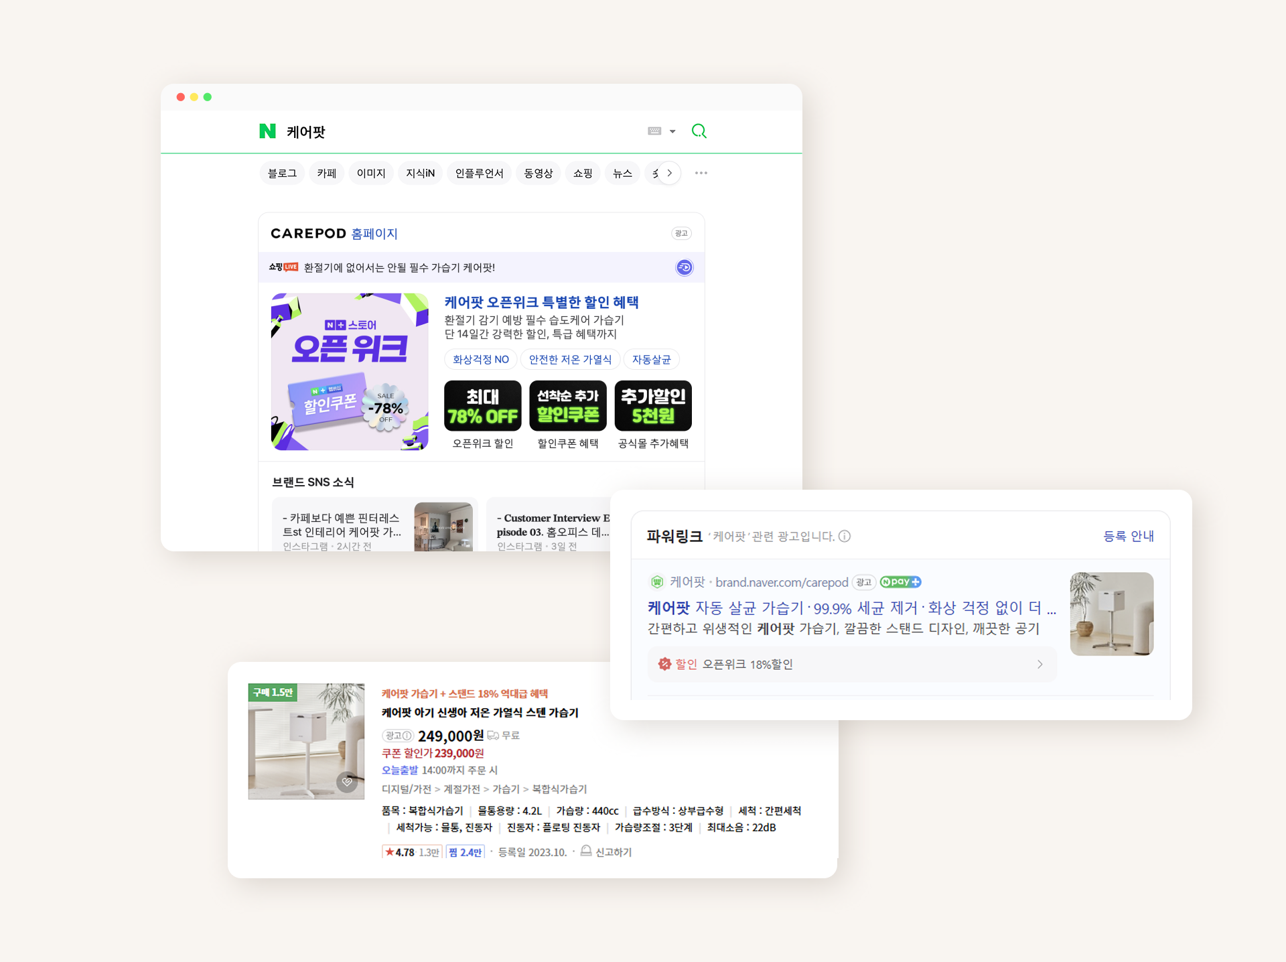Select the 블로그 tab
Viewport: 1286px width, 962px height.
click(282, 173)
